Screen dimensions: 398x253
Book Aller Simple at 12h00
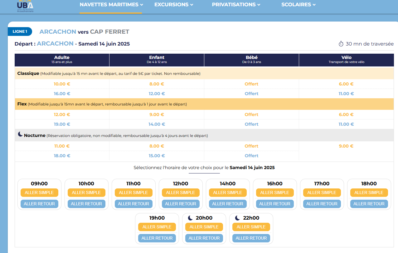pyautogui.click(x=181, y=192)
